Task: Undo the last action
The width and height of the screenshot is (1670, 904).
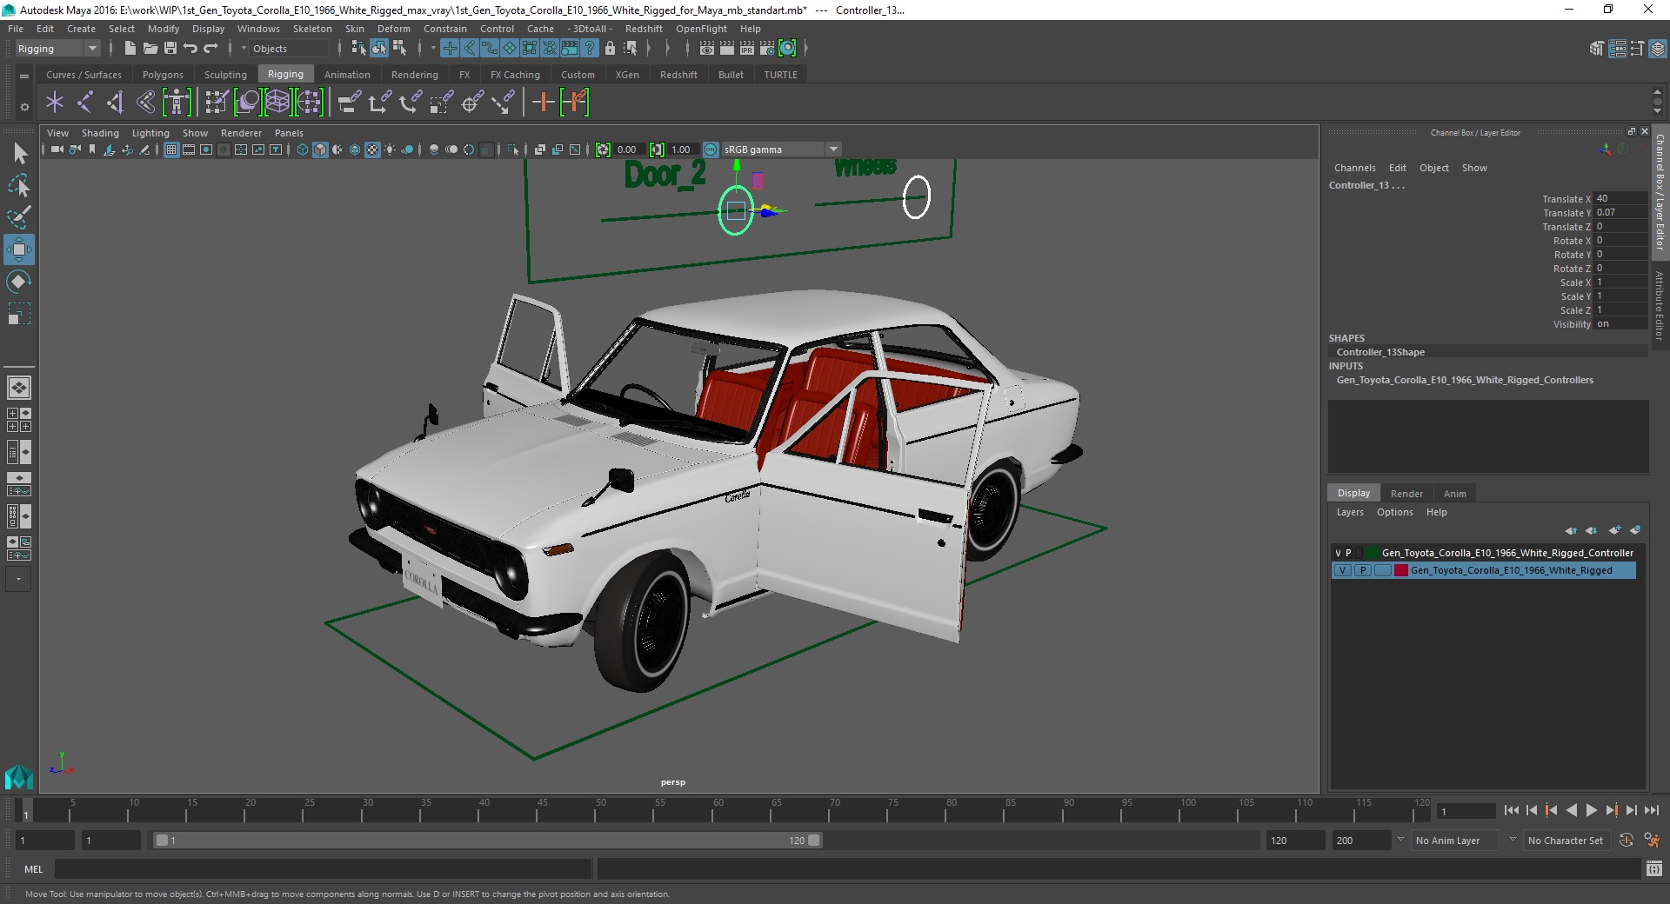Action: (190, 49)
